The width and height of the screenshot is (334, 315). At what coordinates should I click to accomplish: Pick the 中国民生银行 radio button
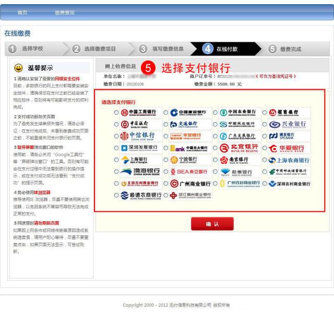pyautogui.click(x=215, y=124)
